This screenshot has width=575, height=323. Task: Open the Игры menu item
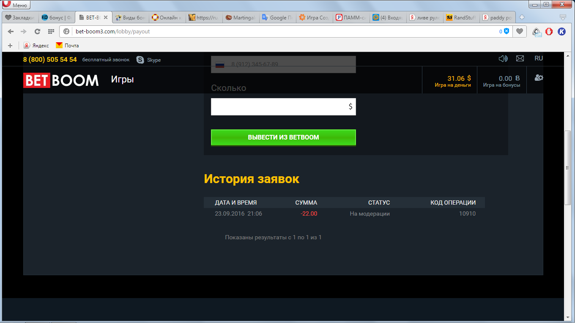(x=123, y=79)
